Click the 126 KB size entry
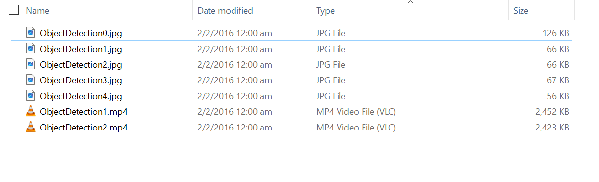 [556, 33]
